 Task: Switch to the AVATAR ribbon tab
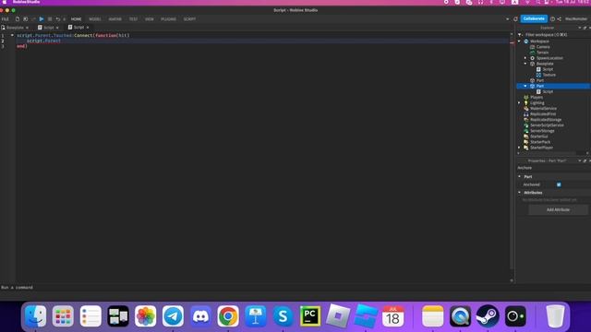pyautogui.click(x=115, y=18)
